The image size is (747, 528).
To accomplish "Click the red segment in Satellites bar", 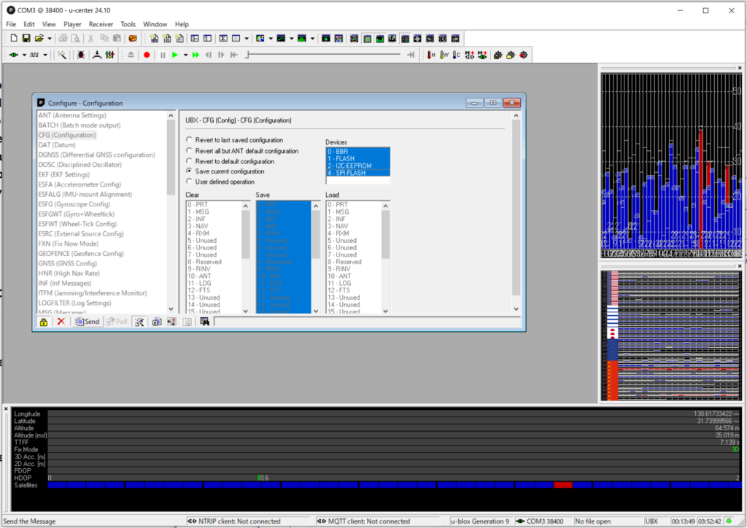I will 563,485.
